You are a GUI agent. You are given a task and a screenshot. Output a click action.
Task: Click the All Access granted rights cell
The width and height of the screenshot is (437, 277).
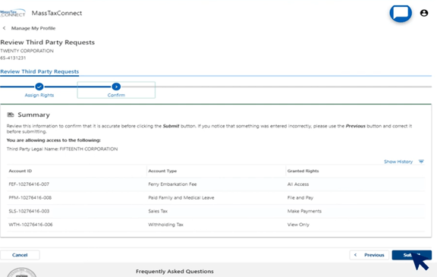[298, 184]
